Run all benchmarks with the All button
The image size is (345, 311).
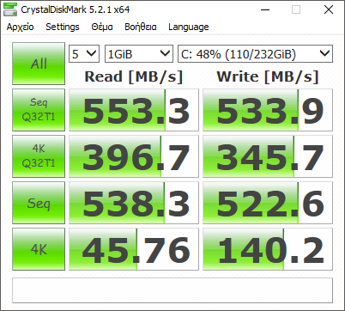click(39, 64)
